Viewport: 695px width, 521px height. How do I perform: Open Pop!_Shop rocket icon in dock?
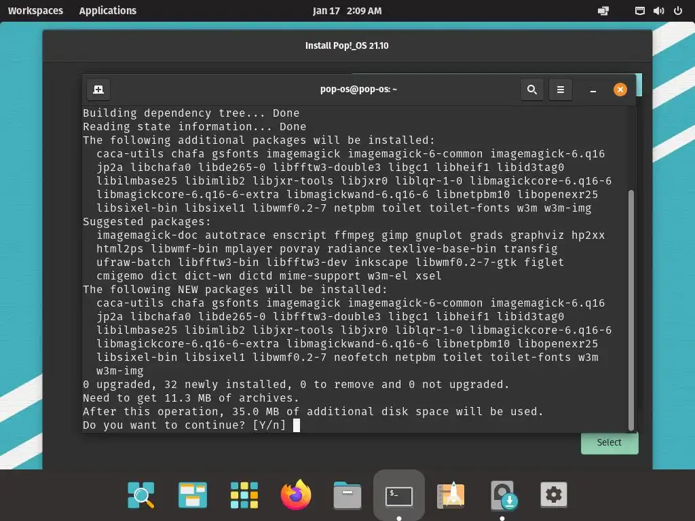tap(451, 495)
